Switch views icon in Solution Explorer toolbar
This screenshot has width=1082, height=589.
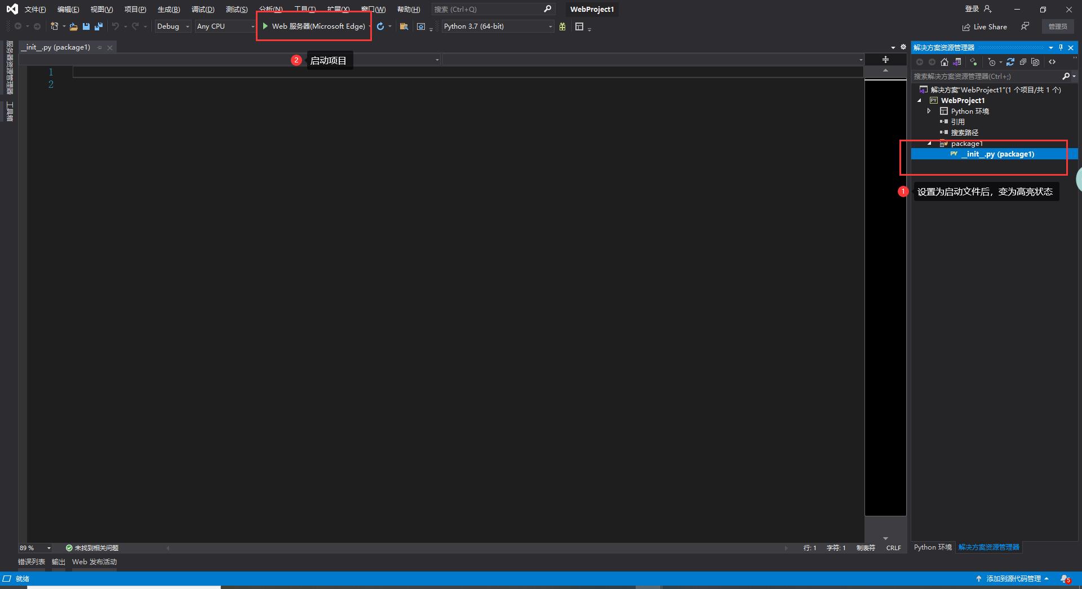pyautogui.click(x=957, y=62)
